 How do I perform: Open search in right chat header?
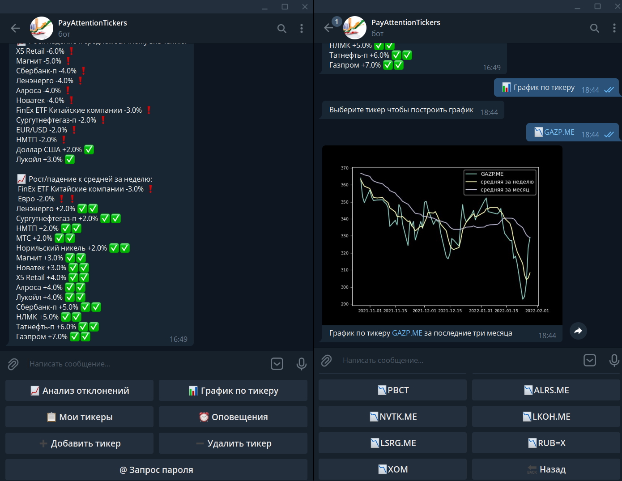pos(594,28)
